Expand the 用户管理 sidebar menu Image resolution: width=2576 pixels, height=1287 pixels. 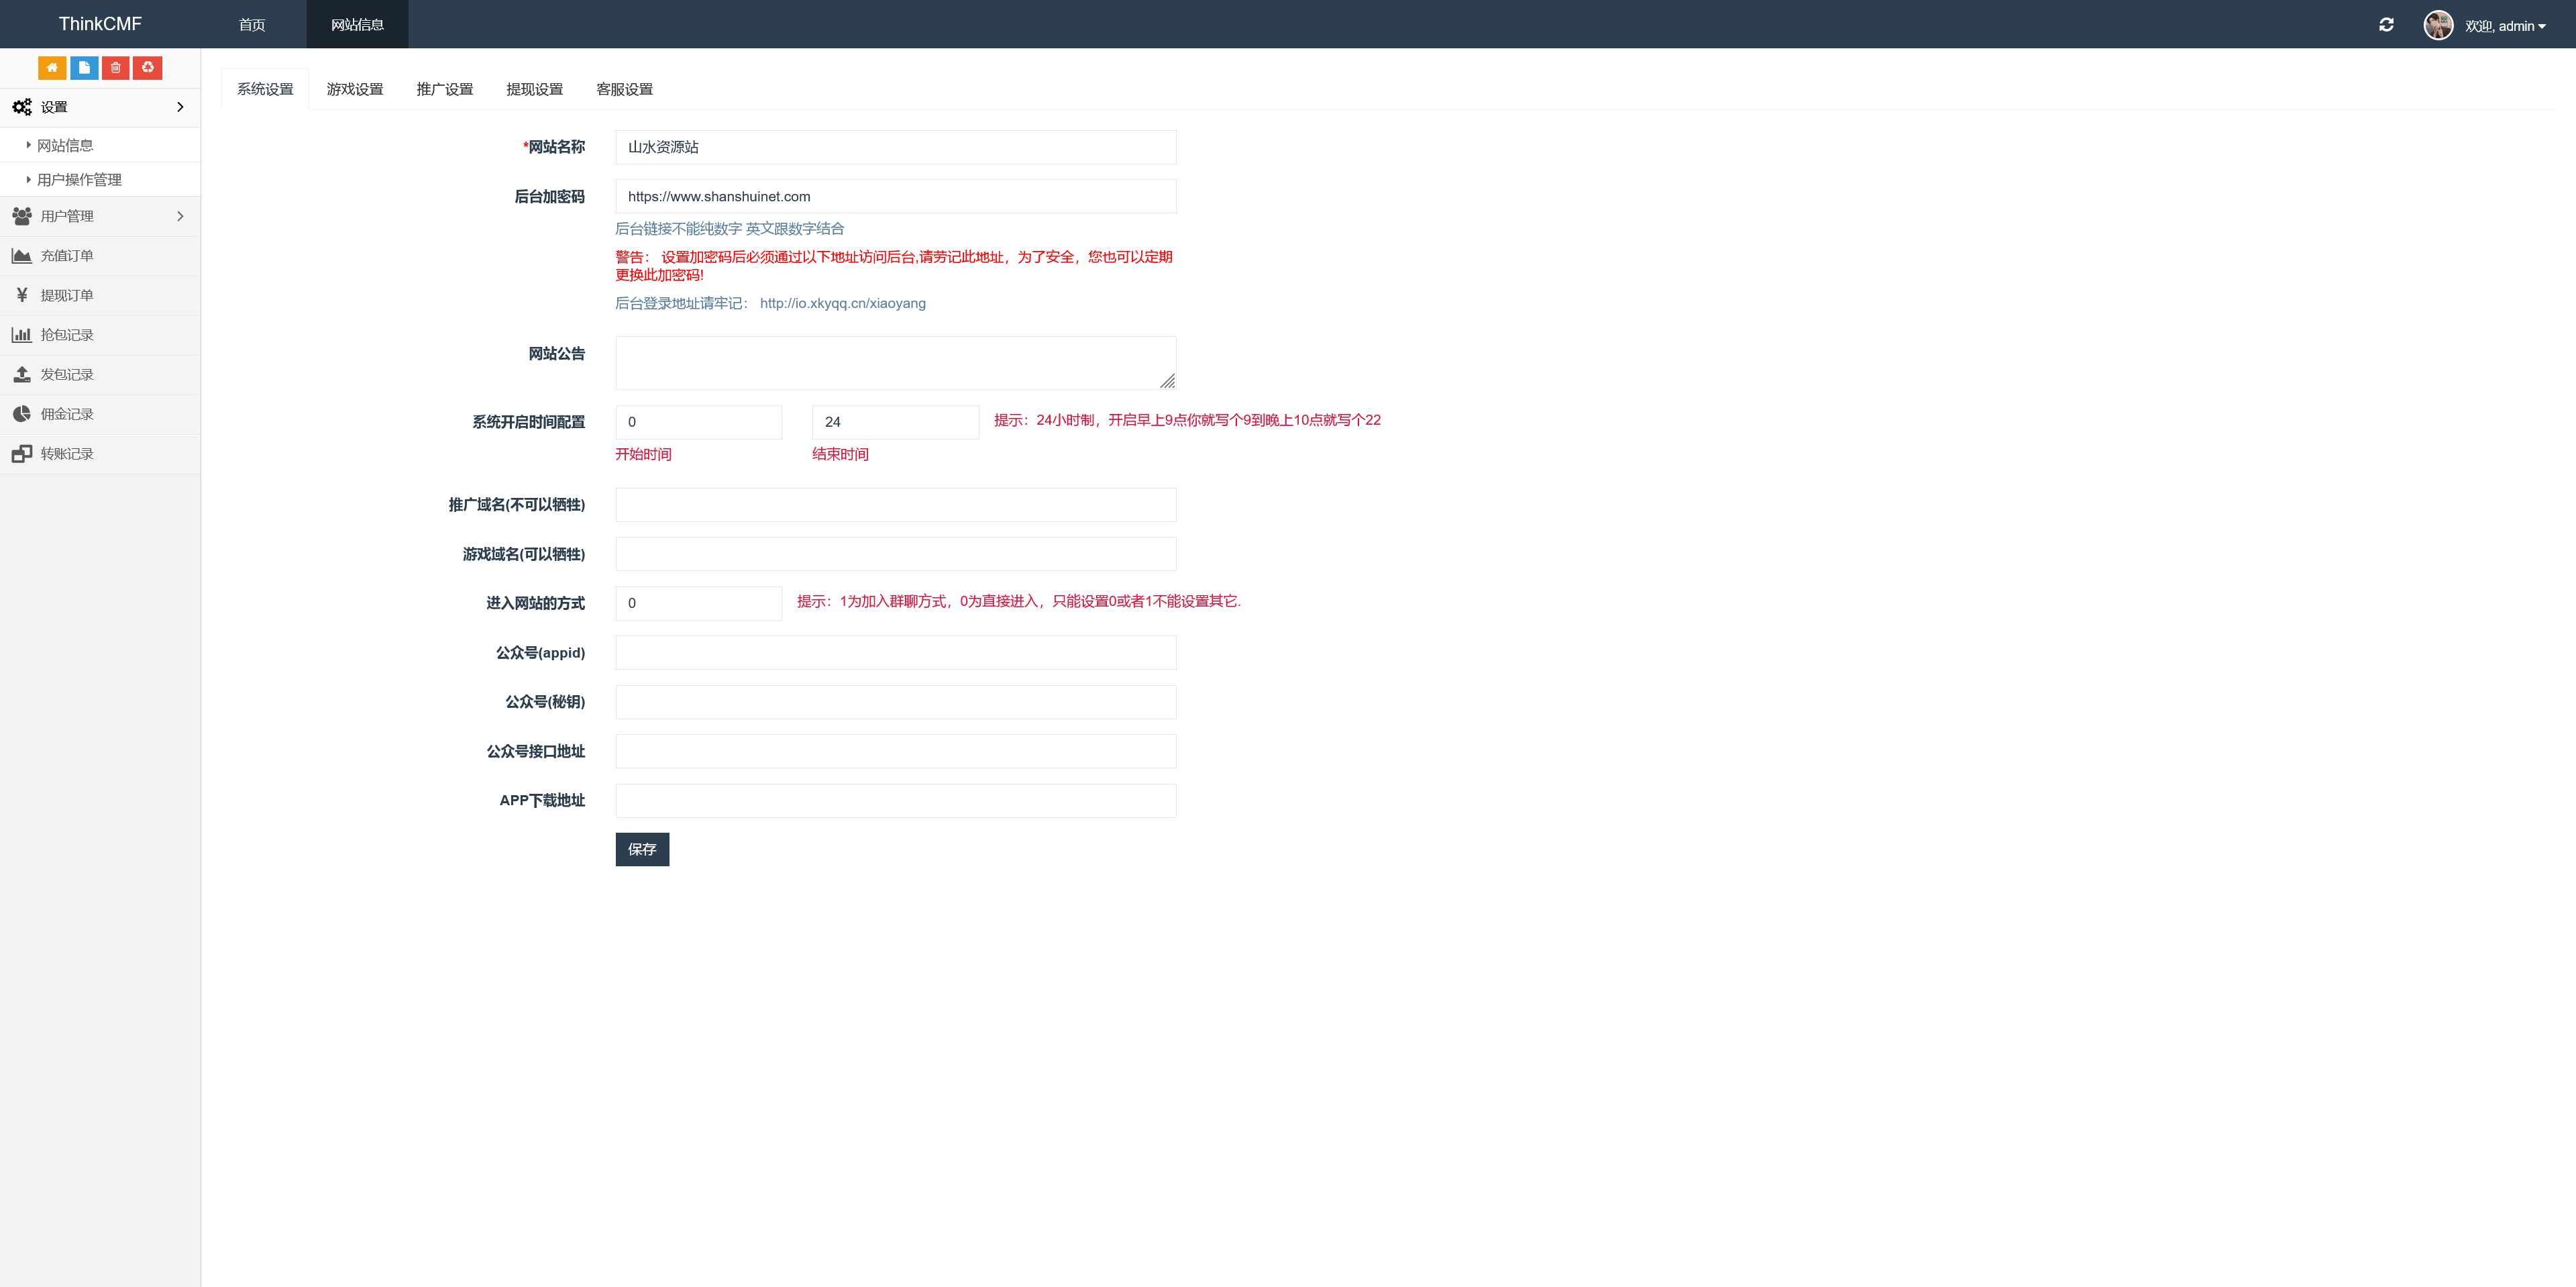coord(180,216)
